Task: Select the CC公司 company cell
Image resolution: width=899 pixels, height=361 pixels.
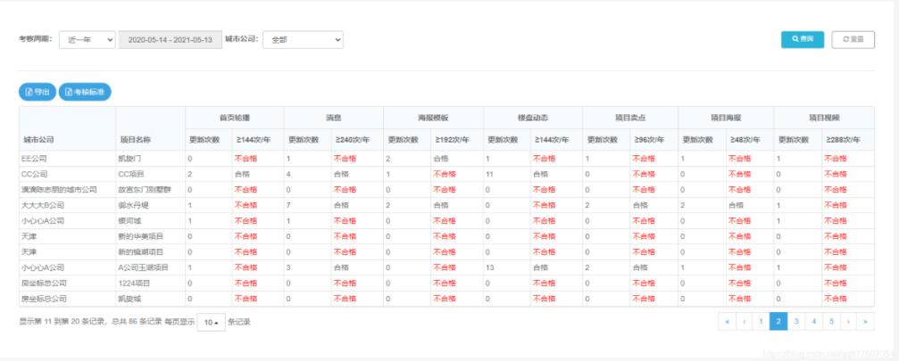Action: [67, 174]
